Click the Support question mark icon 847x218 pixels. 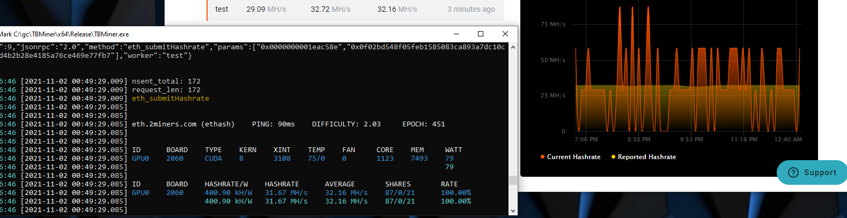pos(793,172)
